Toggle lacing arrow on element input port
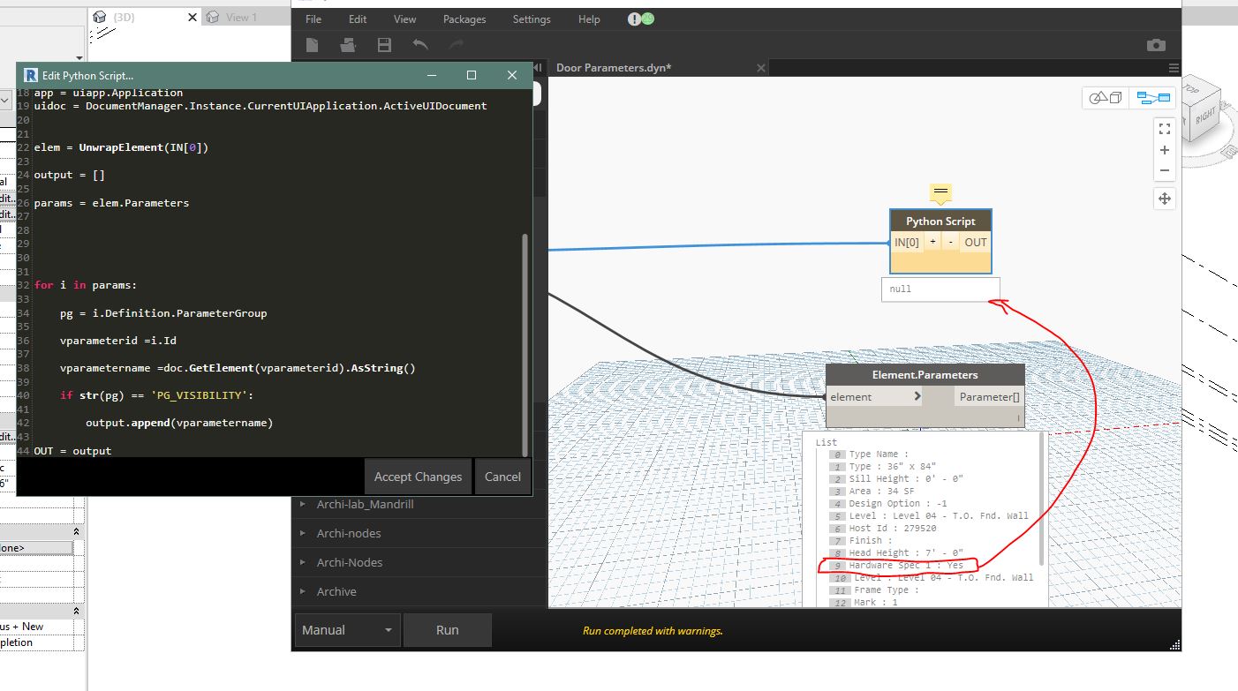Viewport: 1238px width, 691px height. 917,397
